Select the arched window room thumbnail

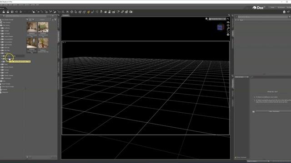(32, 43)
